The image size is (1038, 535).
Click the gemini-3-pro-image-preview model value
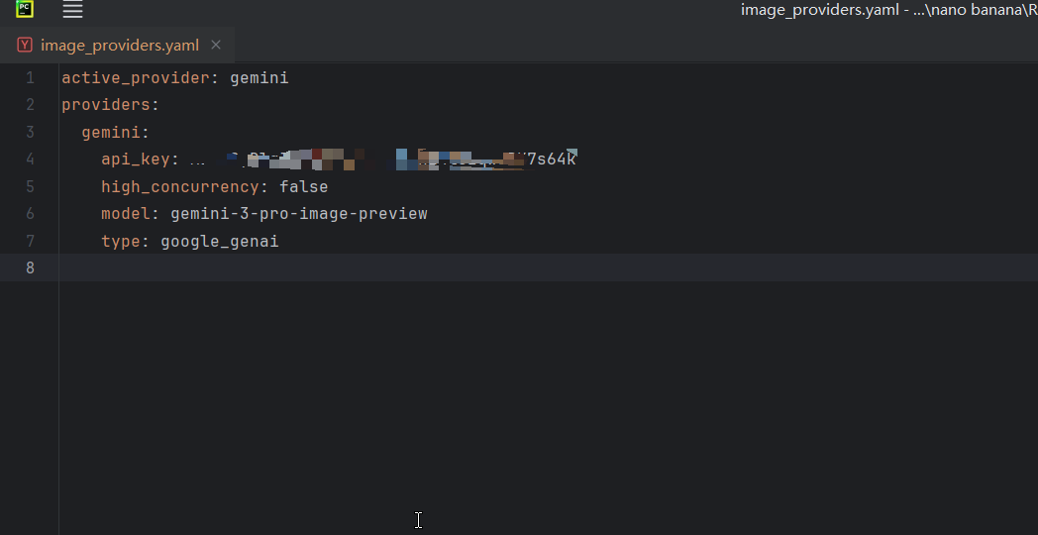299,214
